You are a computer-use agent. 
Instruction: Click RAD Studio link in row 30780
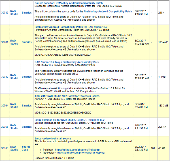click(x=14, y=77)
